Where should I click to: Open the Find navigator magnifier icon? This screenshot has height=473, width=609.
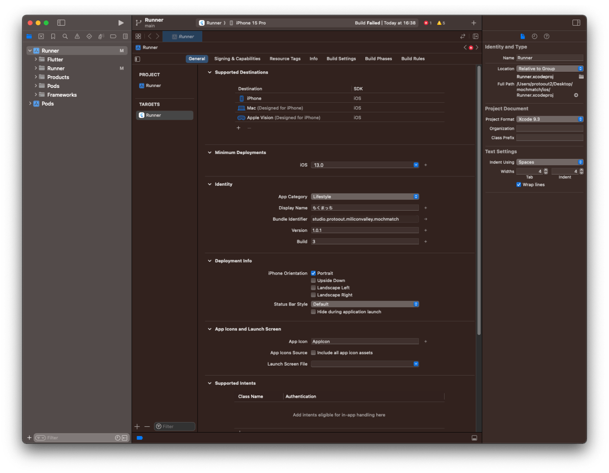(x=65, y=37)
